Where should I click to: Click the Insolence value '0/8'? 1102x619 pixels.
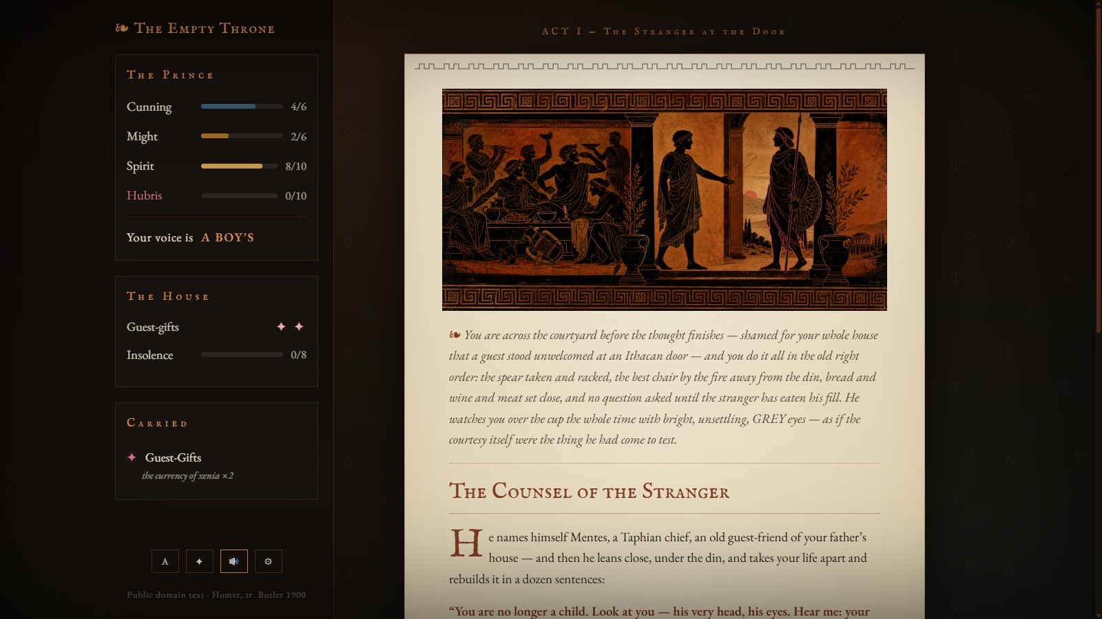(299, 355)
